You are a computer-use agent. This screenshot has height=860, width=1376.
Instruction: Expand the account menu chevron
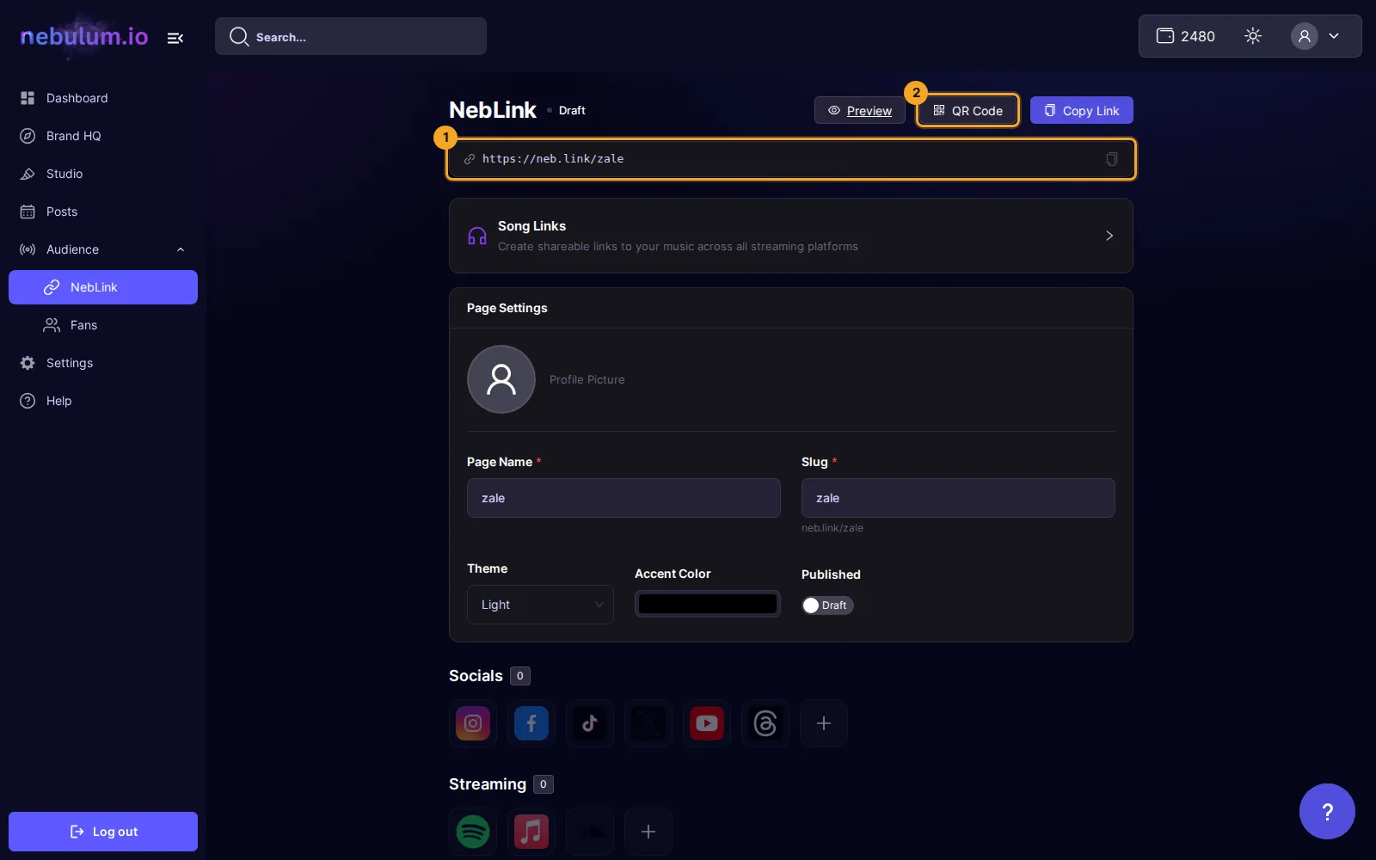point(1334,36)
